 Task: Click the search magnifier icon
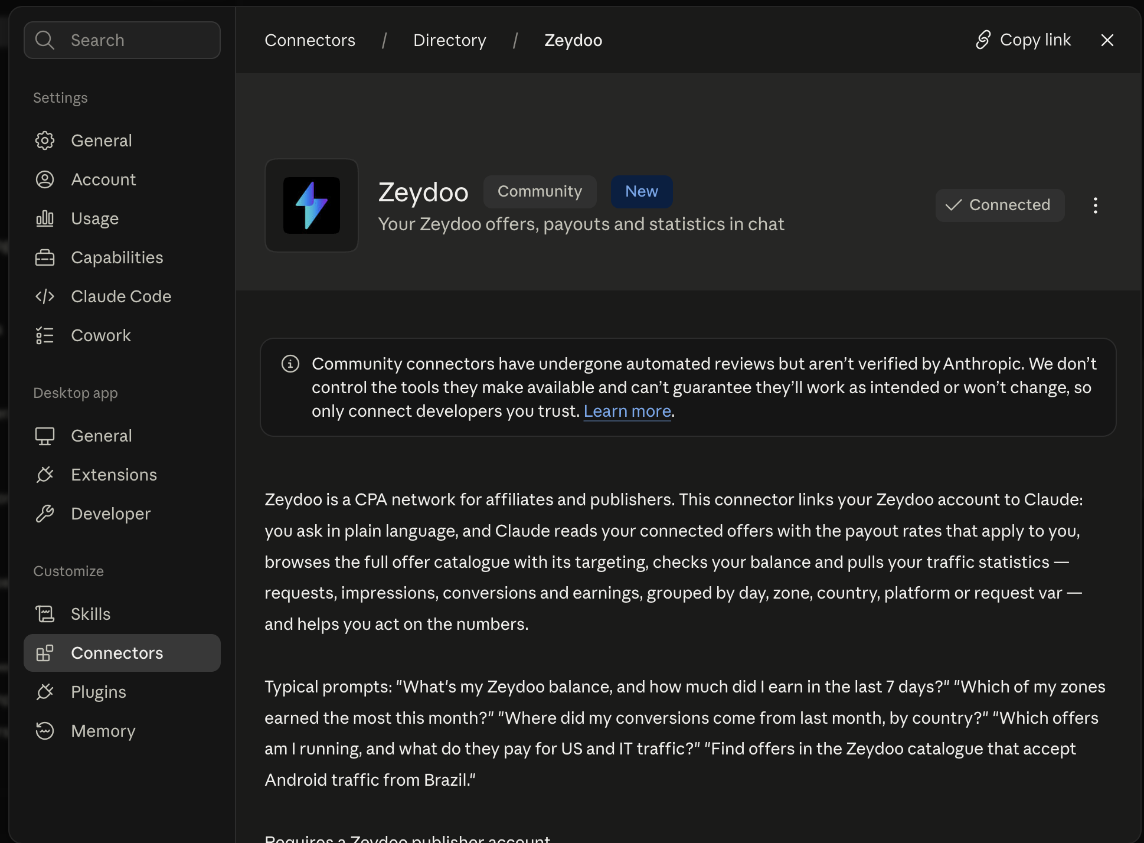coord(45,40)
